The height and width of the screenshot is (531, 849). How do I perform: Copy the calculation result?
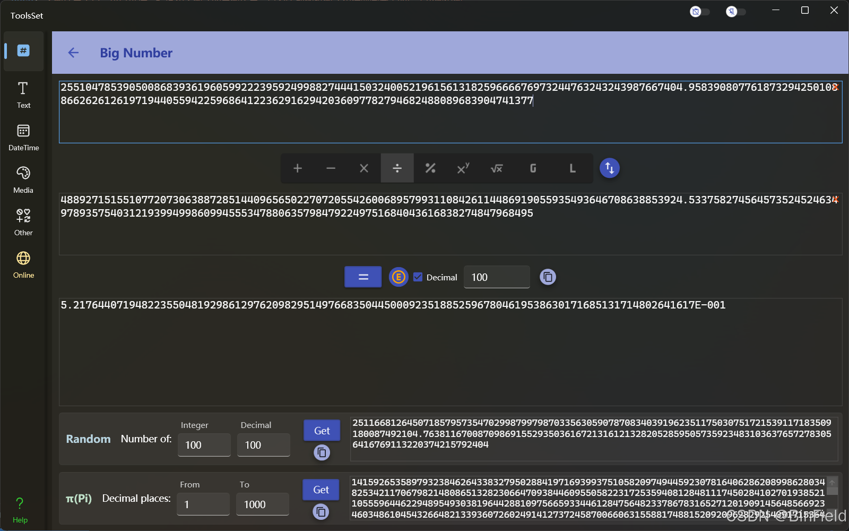(x=548, y=277)
